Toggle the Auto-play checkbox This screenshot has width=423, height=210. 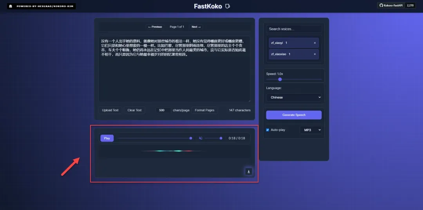268,130
